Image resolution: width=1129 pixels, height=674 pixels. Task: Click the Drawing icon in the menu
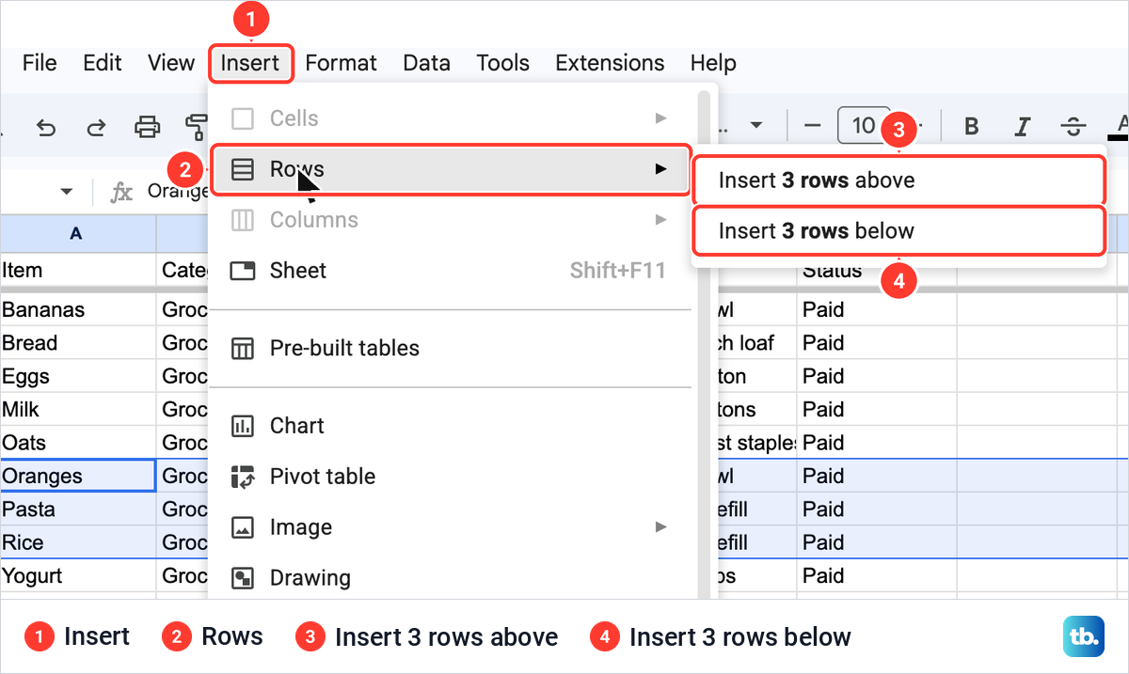click(243, 578)
